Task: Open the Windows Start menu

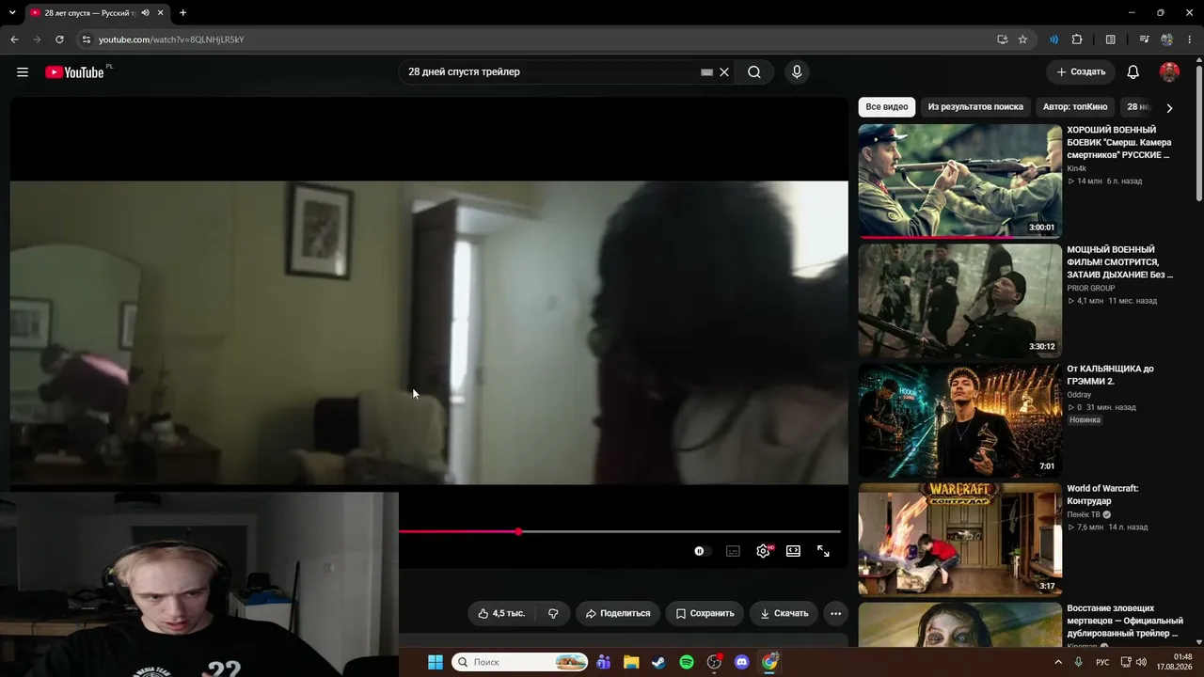Action: pyautogui.click(x=436, y=662)
